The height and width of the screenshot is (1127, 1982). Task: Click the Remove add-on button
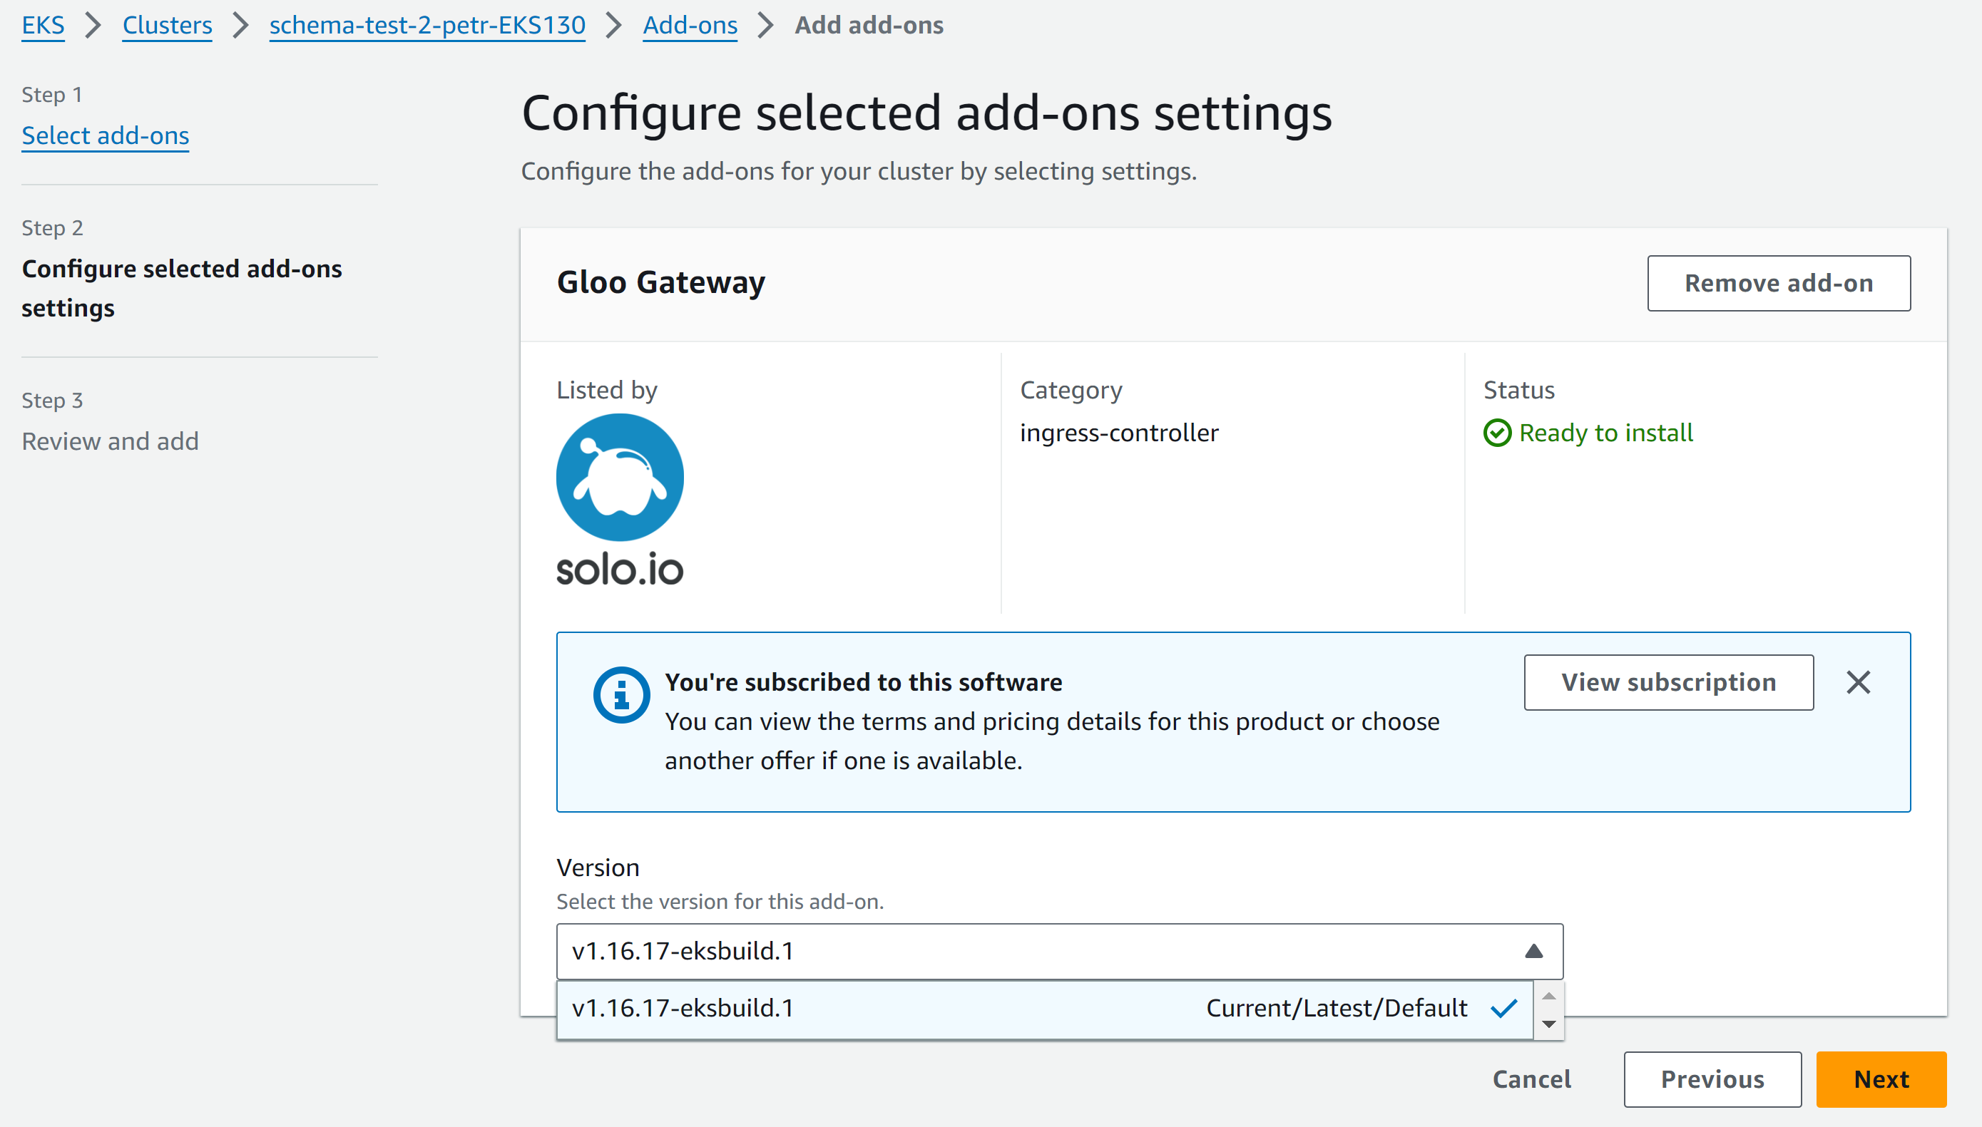pos(1779,283)
